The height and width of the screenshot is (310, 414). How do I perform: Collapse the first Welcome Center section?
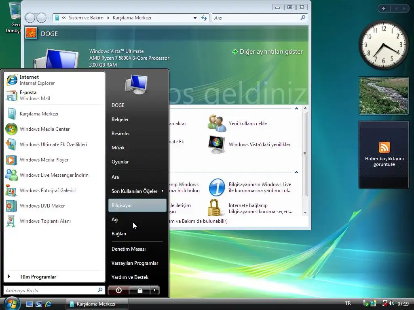296,108
